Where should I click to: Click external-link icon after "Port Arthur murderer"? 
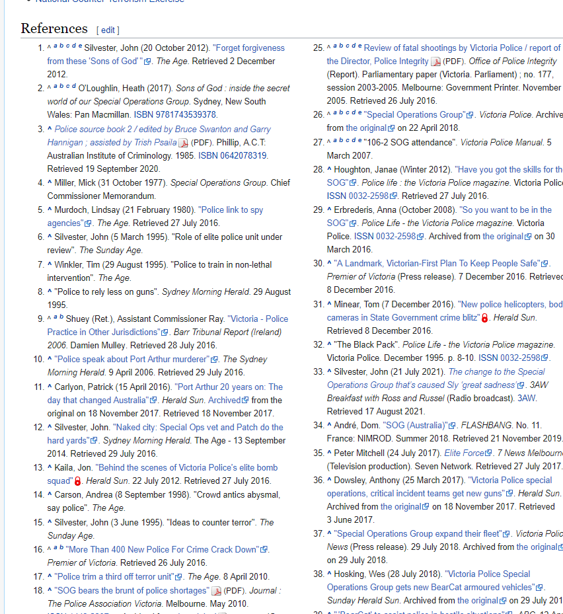(215, 360)
